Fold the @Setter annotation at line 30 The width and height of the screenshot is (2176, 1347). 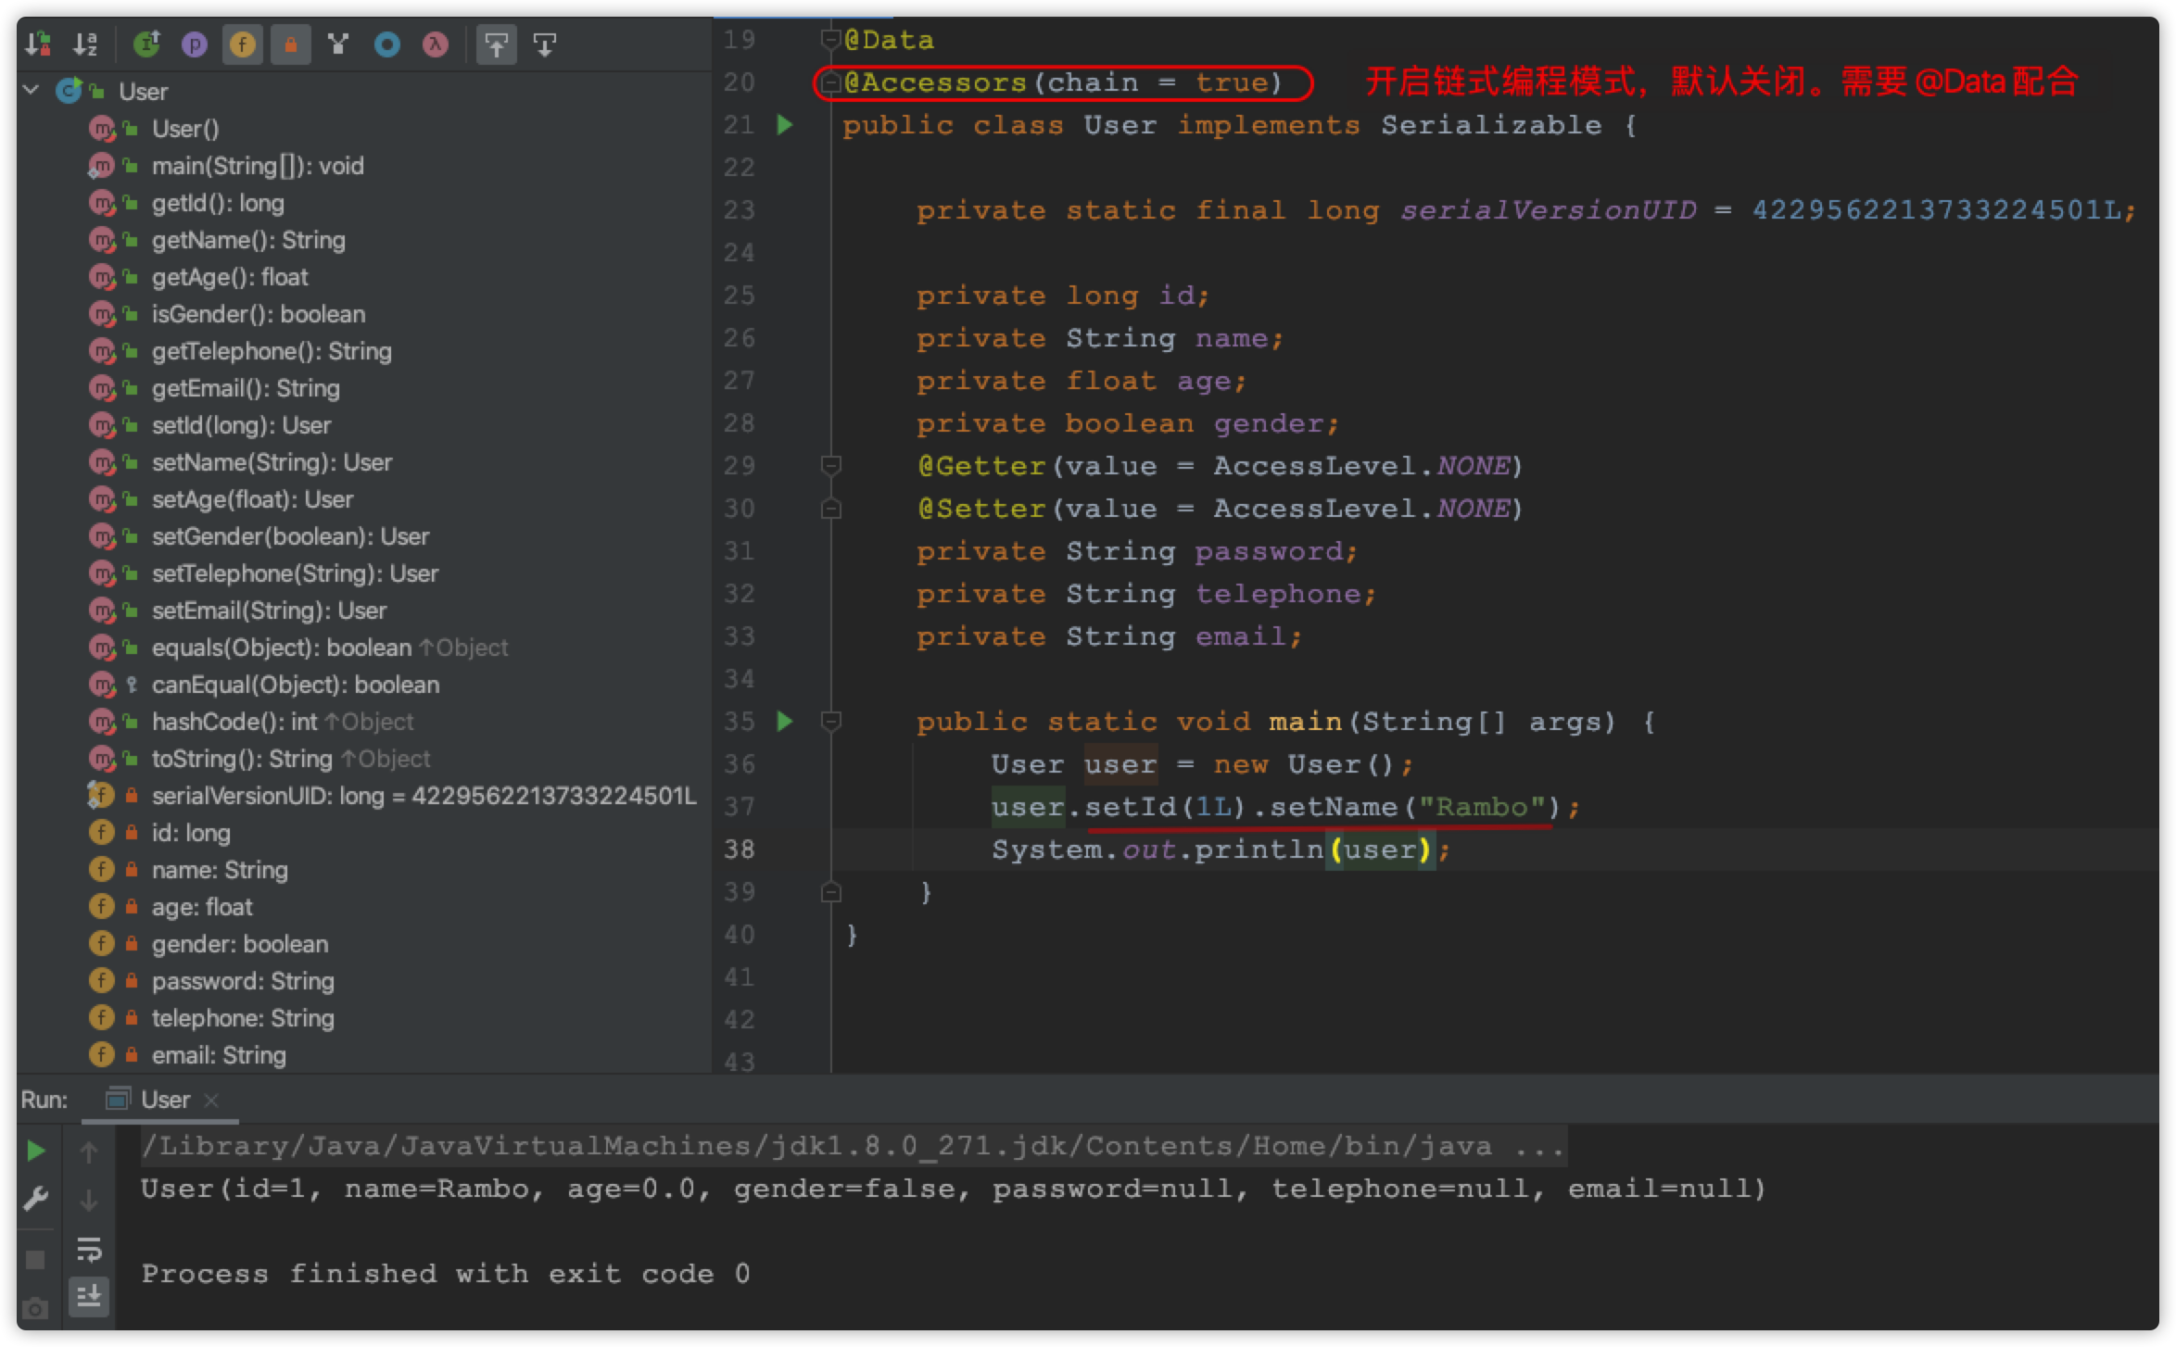tap(831, 508)
